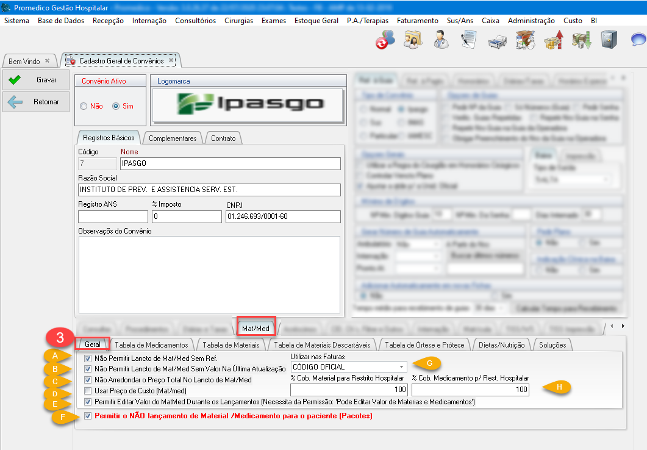Switch to the 'Tabela de Medicamentos' tab
Screen dimensions: 647x450
151,345
